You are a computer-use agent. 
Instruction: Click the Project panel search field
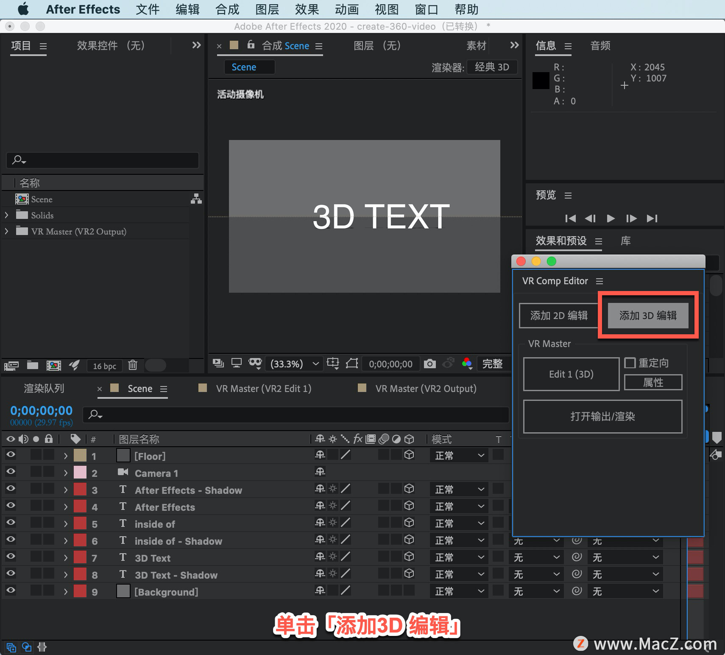click(x=103, y=160)
